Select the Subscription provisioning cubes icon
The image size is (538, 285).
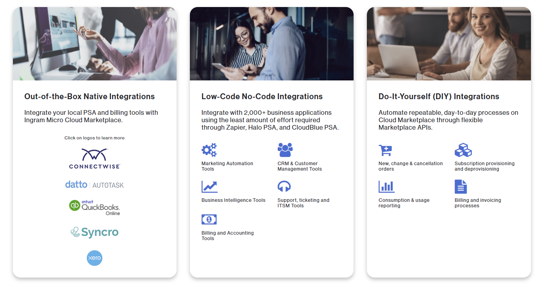(463, 150)
